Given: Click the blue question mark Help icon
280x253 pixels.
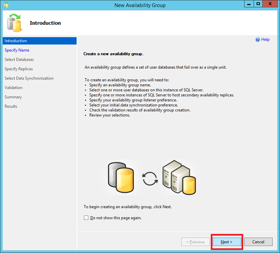Looking at the screenshot, I should (x=258, y=39).
